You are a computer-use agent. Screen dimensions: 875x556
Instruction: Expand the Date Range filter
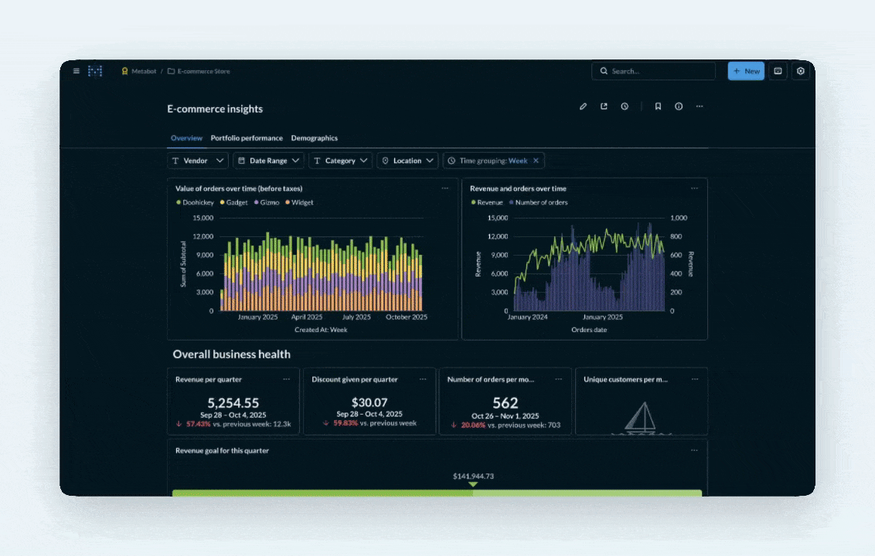[x=268, y=161]
